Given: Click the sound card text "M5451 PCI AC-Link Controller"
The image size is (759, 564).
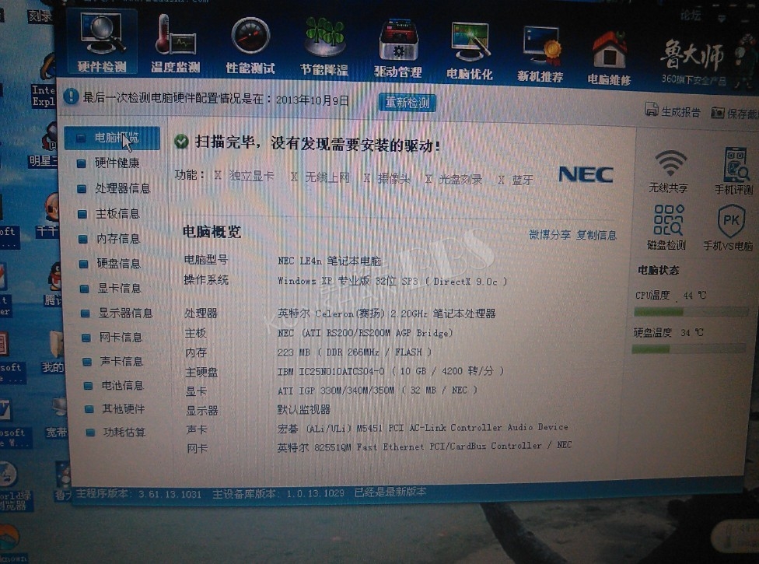Looking at the screenshot, I should [430, 428].
